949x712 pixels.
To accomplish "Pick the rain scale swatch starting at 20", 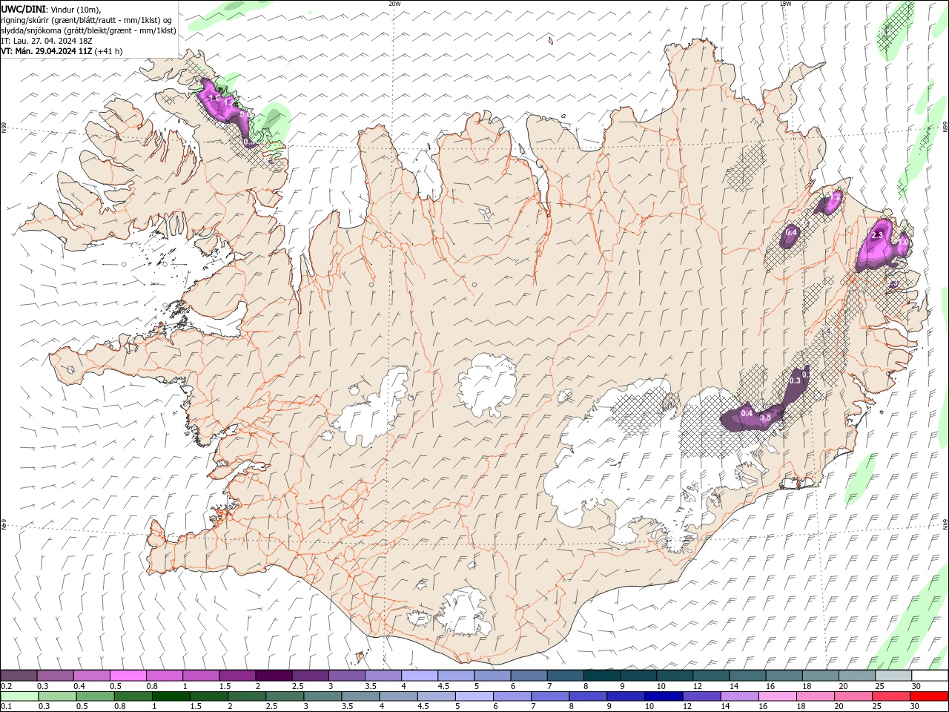I will (853, 696).
